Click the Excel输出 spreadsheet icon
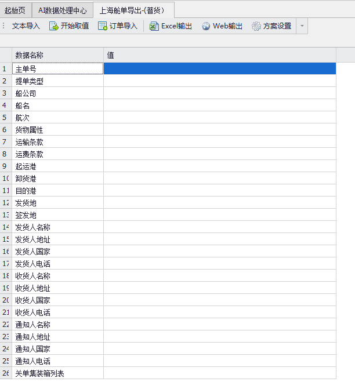The width and height of the screenshot is (355, 389). 154,26
